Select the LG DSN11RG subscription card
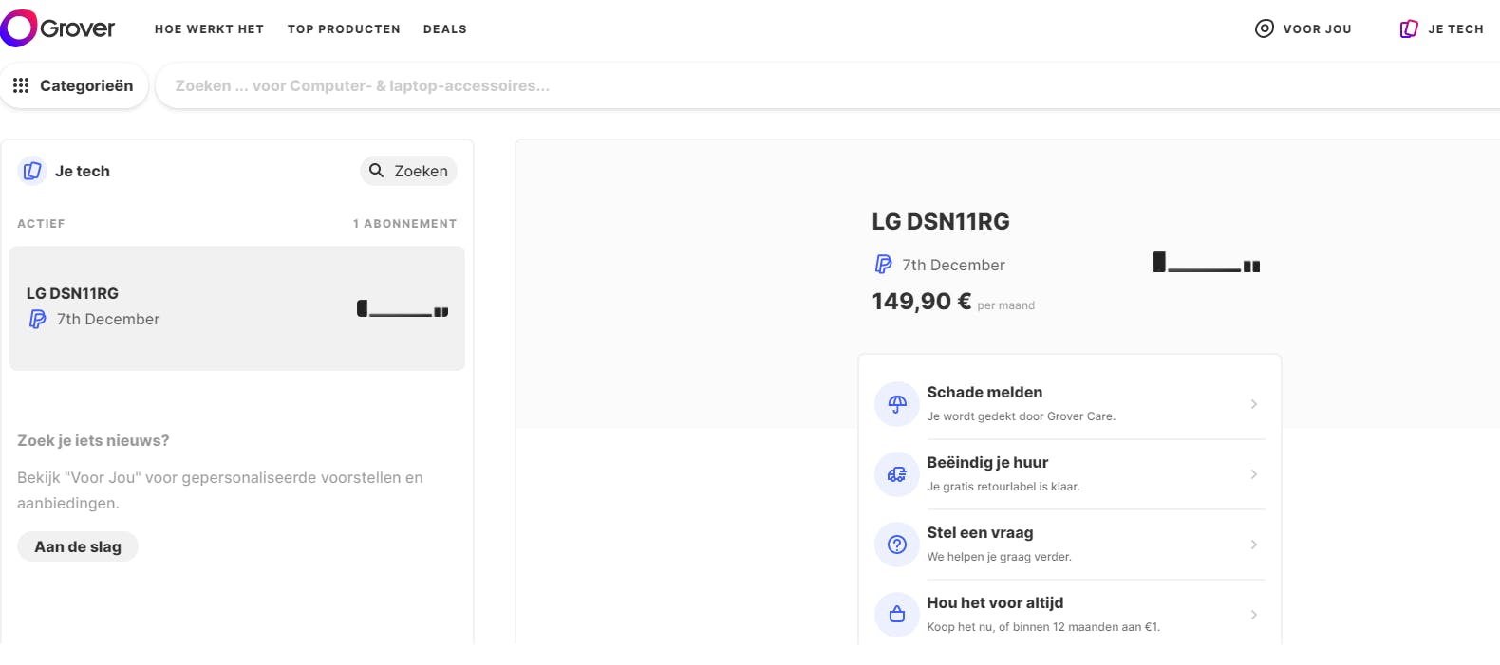1500x665 pixels. [237, 308]
